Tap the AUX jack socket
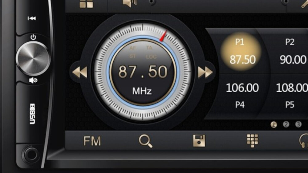The image size is (308, 173). [31, 155]
